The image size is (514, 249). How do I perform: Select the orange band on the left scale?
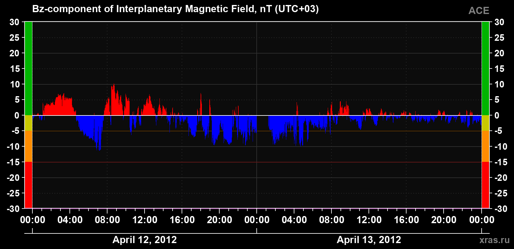[x=28, y=146]
